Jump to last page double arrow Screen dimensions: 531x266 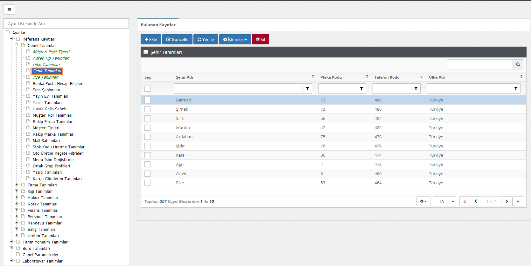click(x=518, y=201)
